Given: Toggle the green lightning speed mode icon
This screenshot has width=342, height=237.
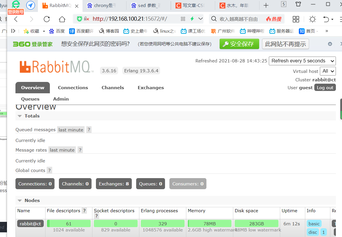Looking at the screenshot, I should tap(192, 19).
